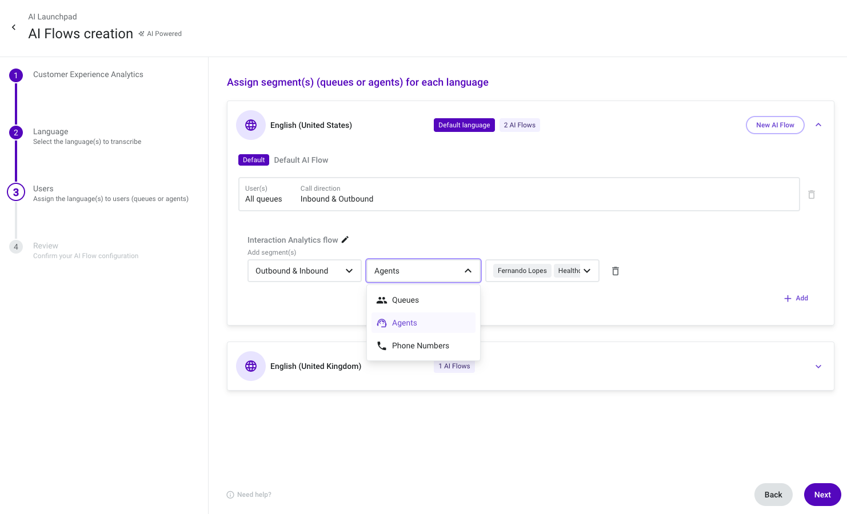Viewport: 847px width, 514px height.
Task: Expand the English (United Kingdom) panel
Action: (818, 367)
